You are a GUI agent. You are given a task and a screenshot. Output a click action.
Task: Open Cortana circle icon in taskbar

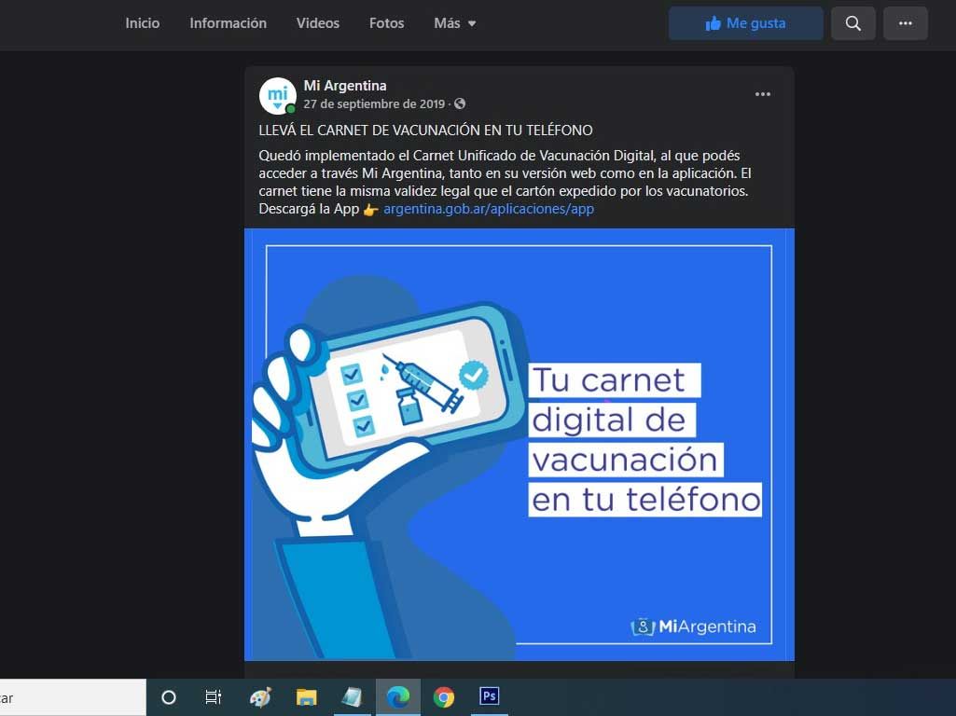tap(169, 697)
